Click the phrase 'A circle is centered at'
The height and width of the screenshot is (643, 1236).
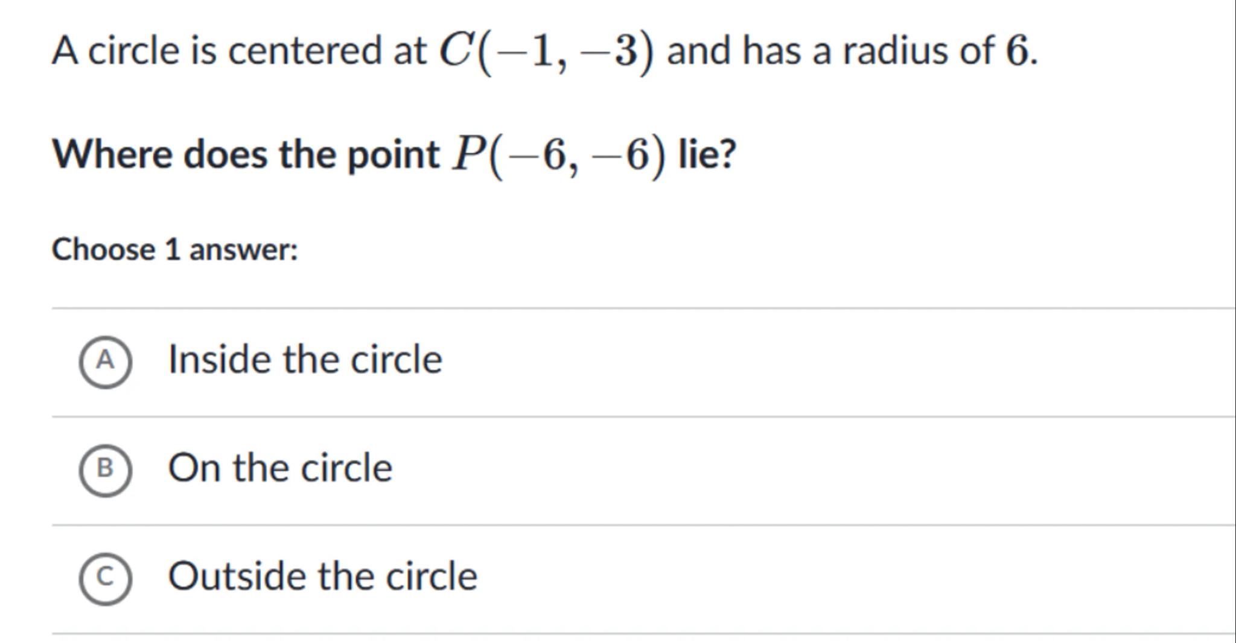click(239, 51)
